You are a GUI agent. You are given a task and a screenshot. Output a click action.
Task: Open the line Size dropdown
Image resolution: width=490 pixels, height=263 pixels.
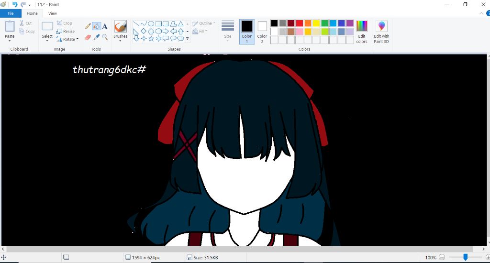click(227, 31)
